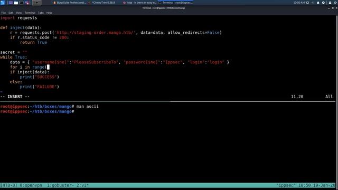This screenshot has width=338, height=190.
Task: Select the workspace switcher box in panel
Action: 36,3
